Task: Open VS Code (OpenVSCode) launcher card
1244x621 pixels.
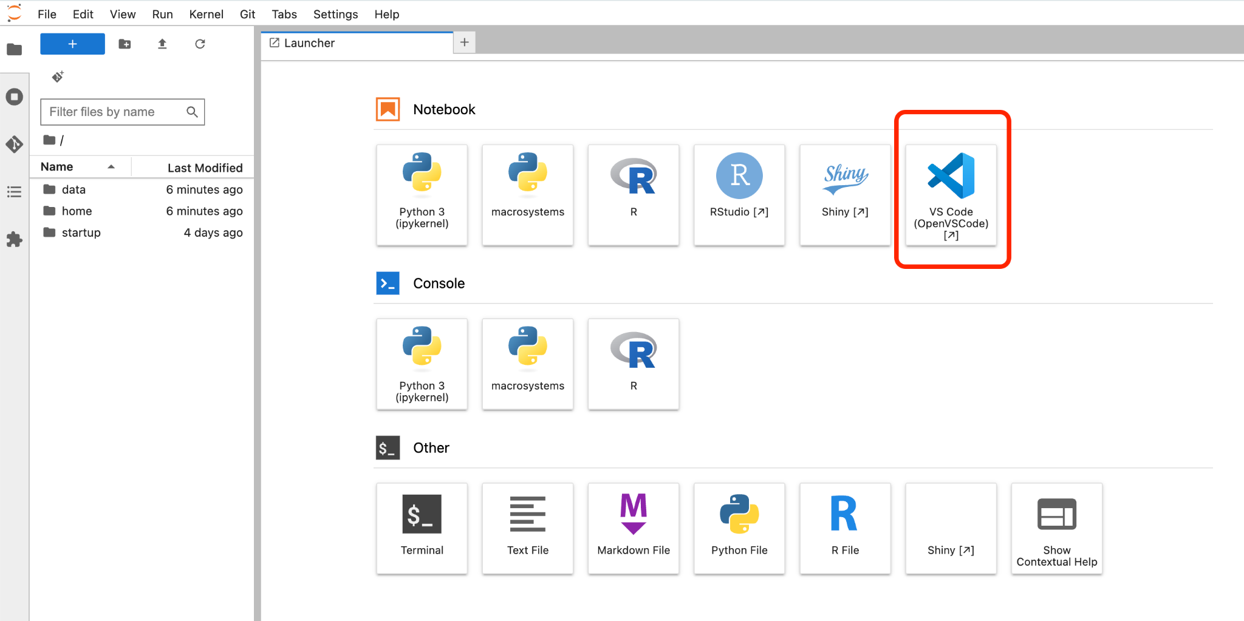Action: (951, 195)
